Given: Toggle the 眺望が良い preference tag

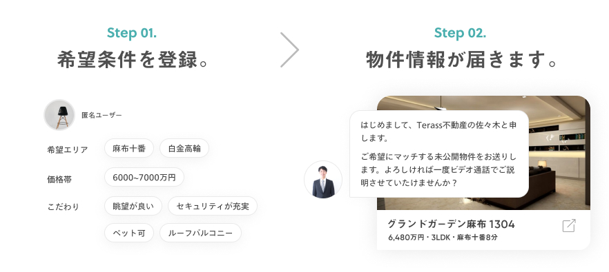Looking at the screenshot, I should (133, 206).
